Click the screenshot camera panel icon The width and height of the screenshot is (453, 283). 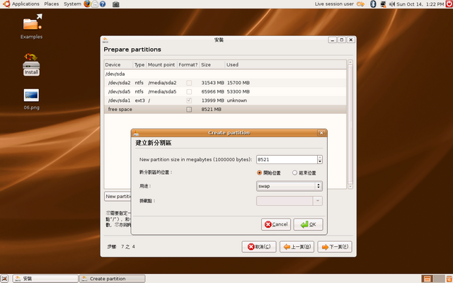116,4
